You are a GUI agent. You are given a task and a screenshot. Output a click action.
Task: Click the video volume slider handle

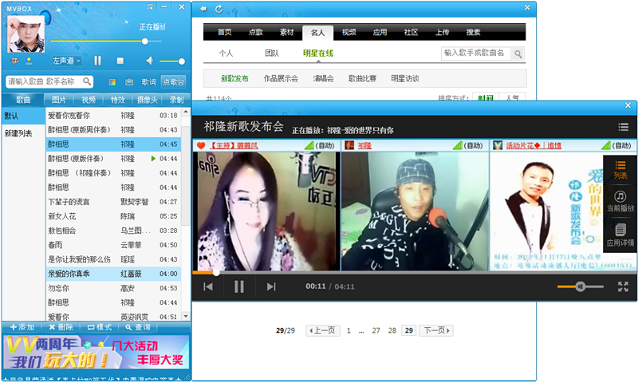click(581, 286)
